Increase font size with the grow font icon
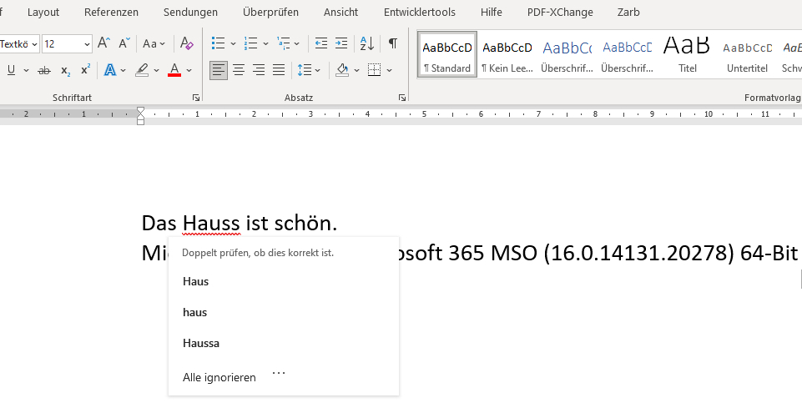The width and height of the screenshot is (802, 408). pyautogui.click(x=103, y=43)
